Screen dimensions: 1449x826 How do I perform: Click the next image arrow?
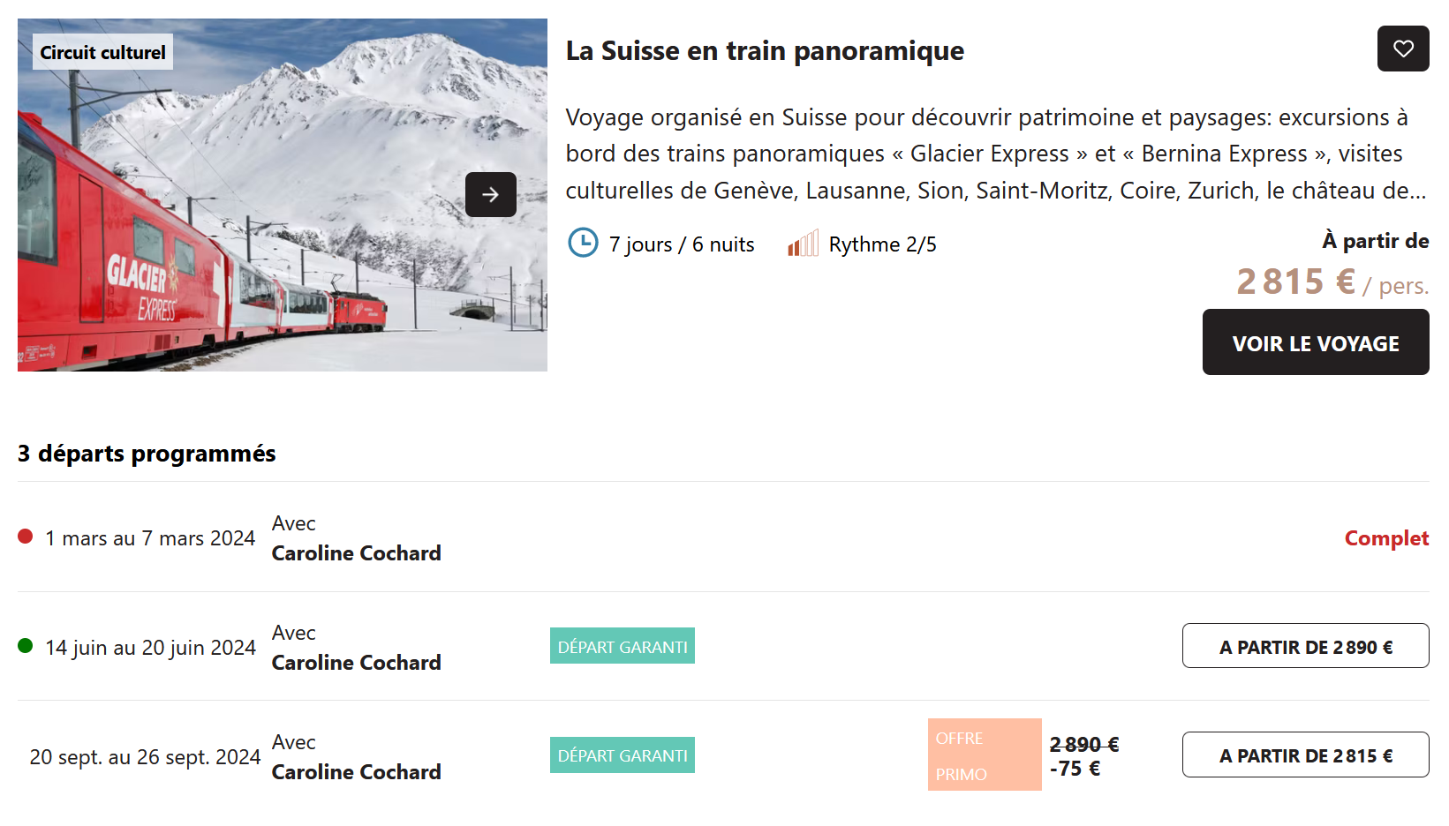coord(491,194)
